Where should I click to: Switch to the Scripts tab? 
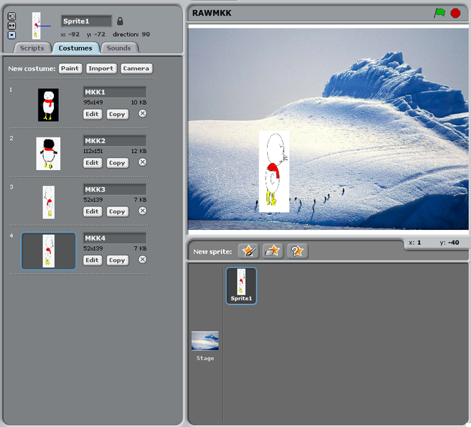pos(32,48)
